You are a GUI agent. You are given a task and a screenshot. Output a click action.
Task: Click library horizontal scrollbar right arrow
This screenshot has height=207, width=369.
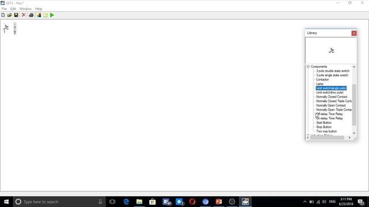coord(349,138)
